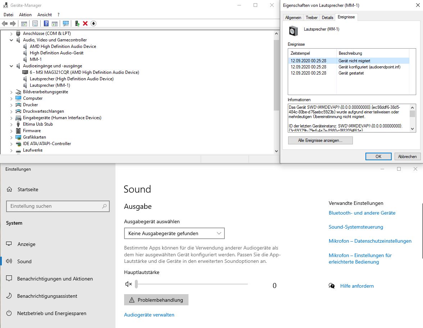Screen dimensions: 423x328
Task: Click the speaker icon in the properties dialog
Action: (x=293, y=31)
